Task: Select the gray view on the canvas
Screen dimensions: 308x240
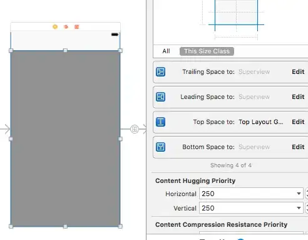Action: click(65, 138)
